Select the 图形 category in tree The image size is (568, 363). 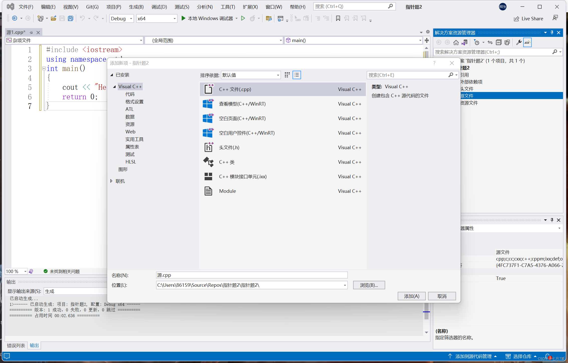pos(123,169)
